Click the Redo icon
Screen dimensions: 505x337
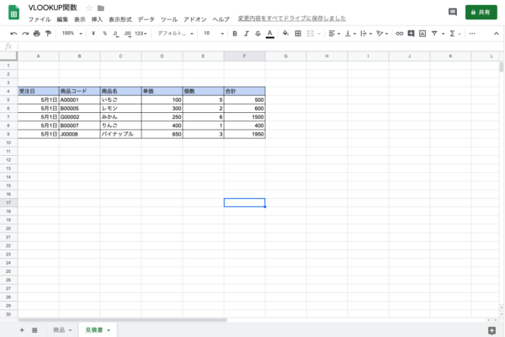pyautogui.click(x=25, y=33)
